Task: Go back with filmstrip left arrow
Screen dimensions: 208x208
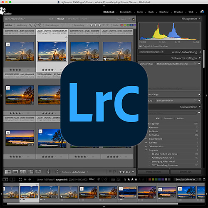Action: [25, 179]
